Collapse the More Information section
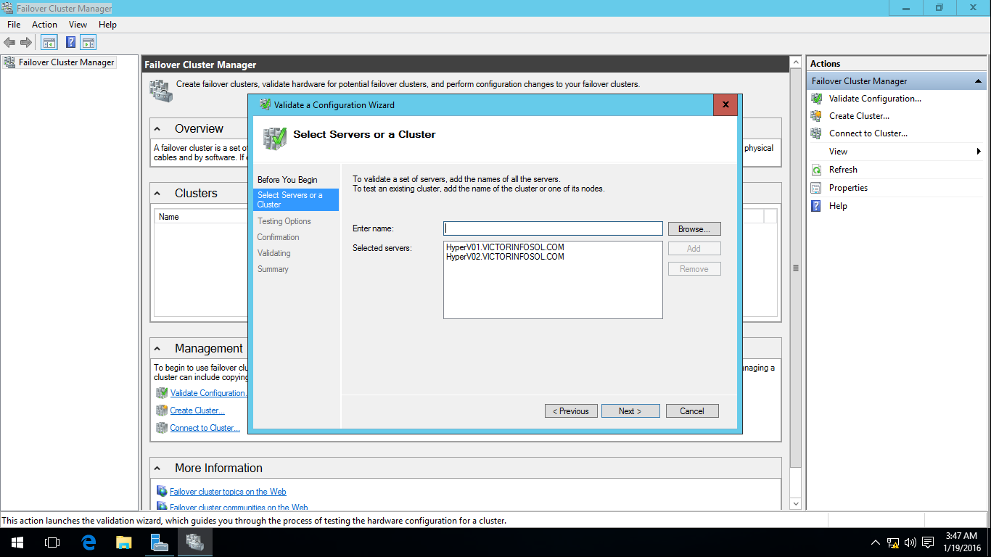The image size is (991, 557). tap(157, 469)
